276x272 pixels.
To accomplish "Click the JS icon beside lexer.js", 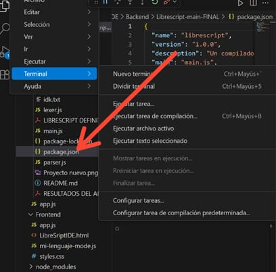I will coord(38,110).
